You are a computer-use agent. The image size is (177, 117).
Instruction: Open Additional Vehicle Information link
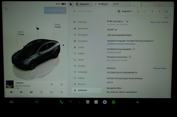click(x=121, y=44)
